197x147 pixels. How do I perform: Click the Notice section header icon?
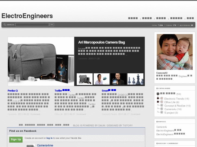pyautogui.click(x=157, y=122)
